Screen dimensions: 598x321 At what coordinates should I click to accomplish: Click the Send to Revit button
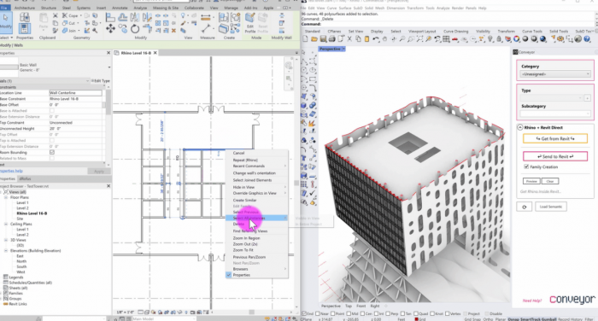(x=555, y=156)
